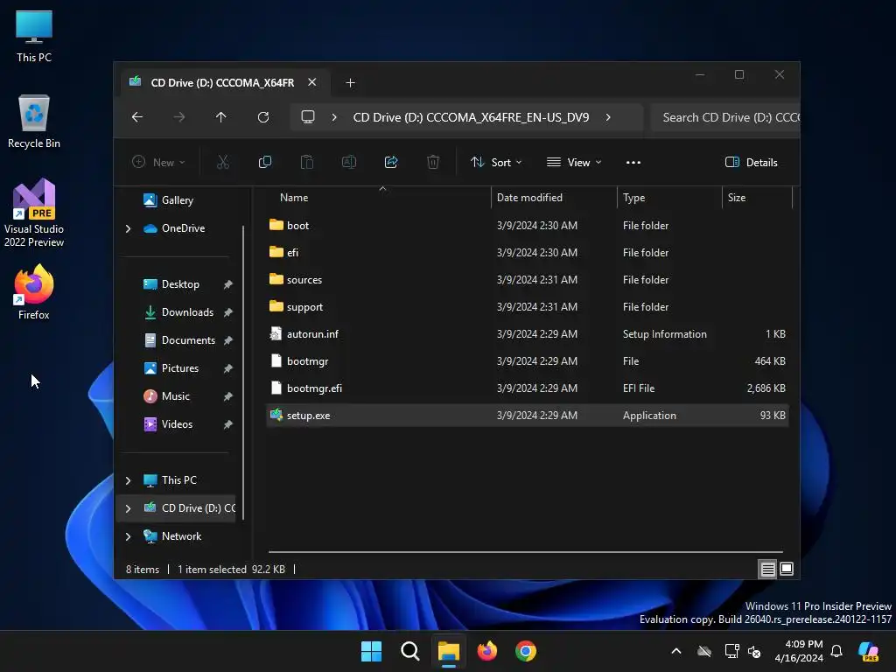Viewport: 896px width, 672px height.
Task: Refresh the current folder view
Action: pos(262,117)
